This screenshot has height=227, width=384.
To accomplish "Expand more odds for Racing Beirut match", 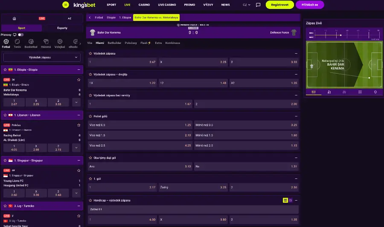I will (x=76, y=148).
